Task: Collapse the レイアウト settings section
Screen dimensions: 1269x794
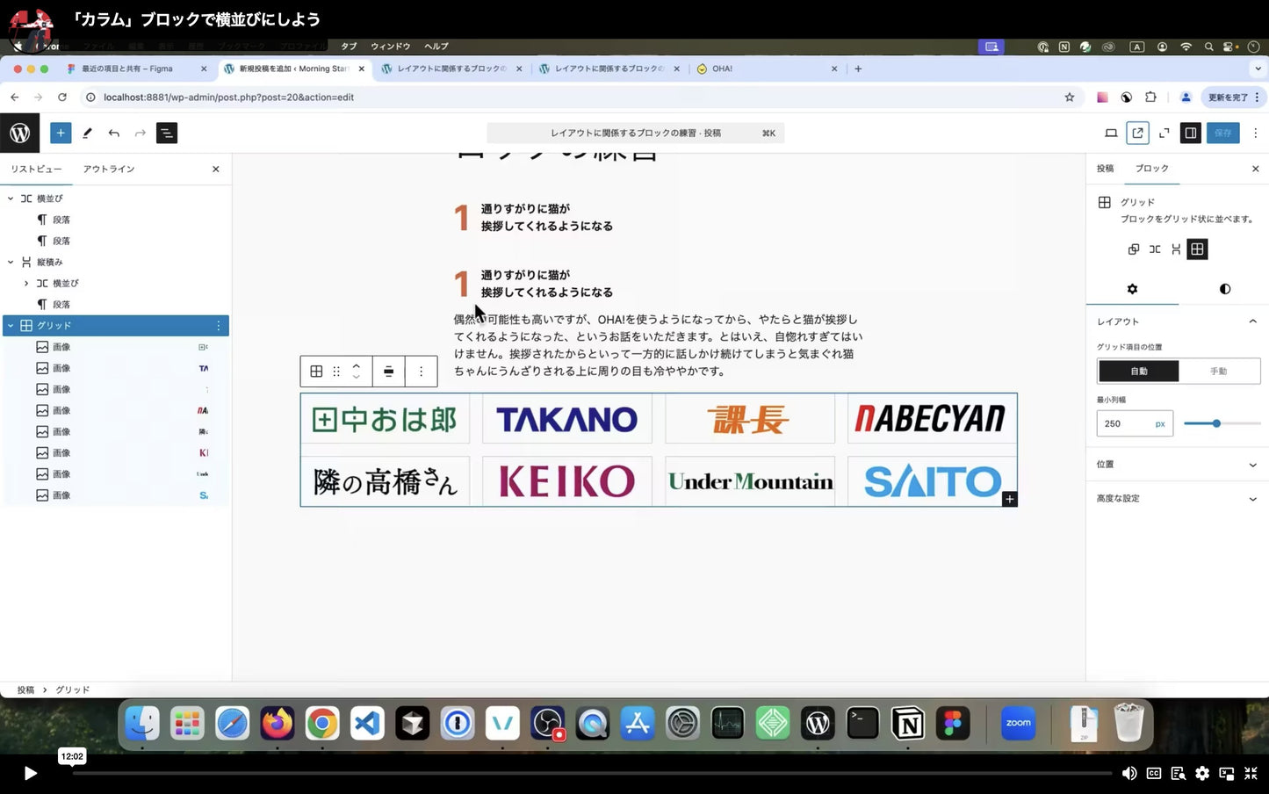Action: tap(1252, 321)
